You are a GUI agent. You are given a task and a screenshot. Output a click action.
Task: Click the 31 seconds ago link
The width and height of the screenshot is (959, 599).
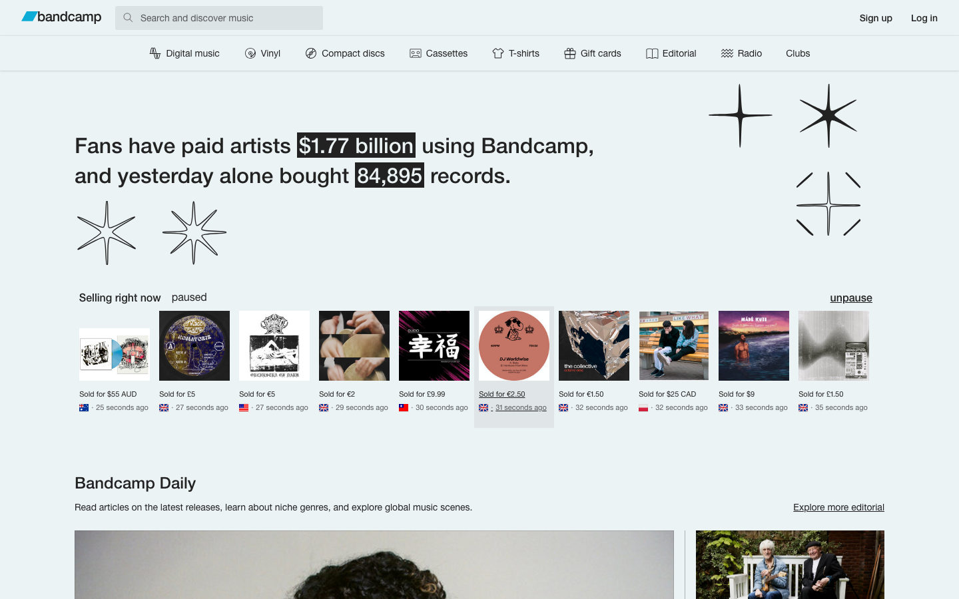point(521,407)
